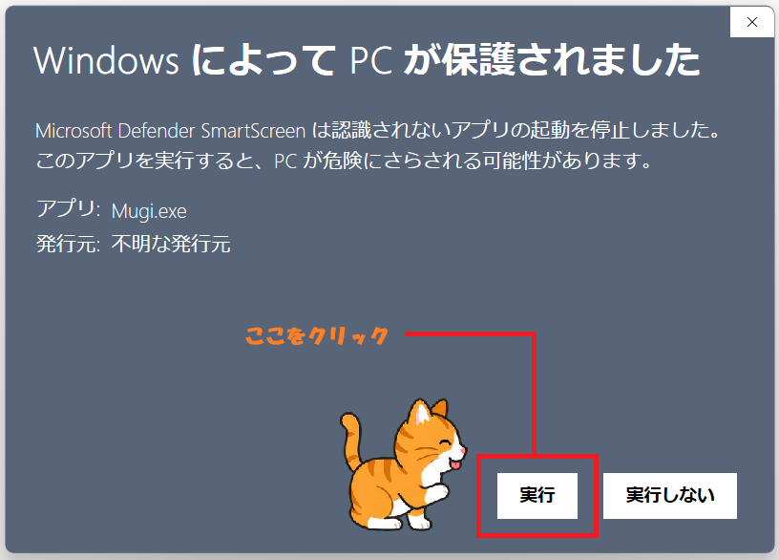
Task: Click the 実行 button to run the app
Action: click(537, 495)
